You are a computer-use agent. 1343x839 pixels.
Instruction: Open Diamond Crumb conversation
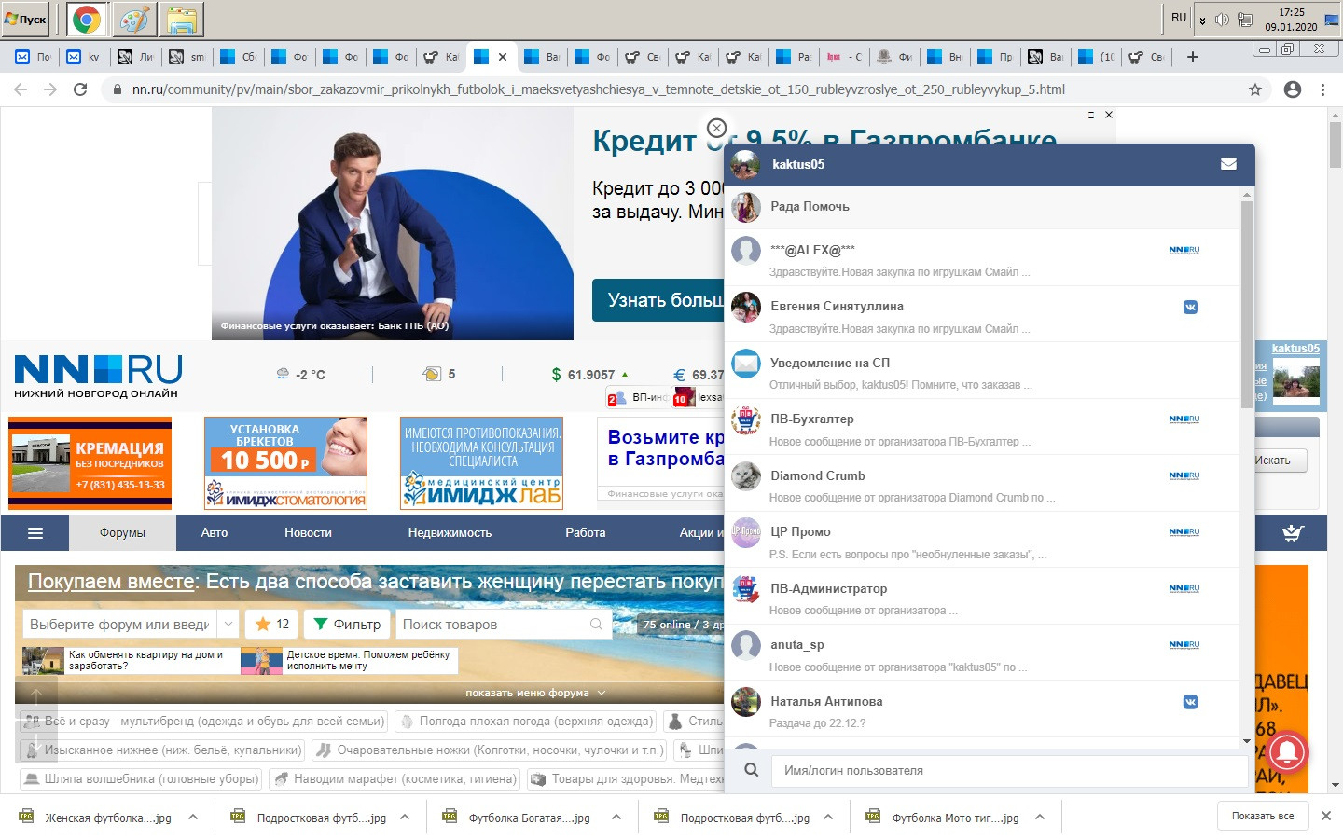pos(982,484)
